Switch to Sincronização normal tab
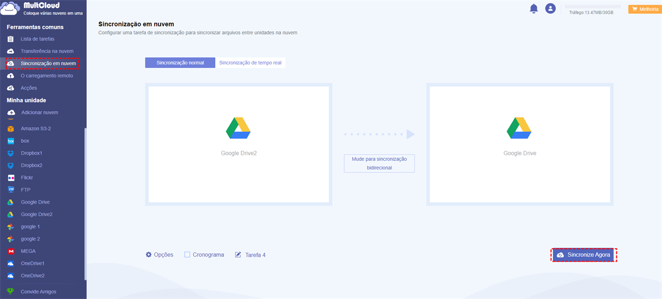 180,63
